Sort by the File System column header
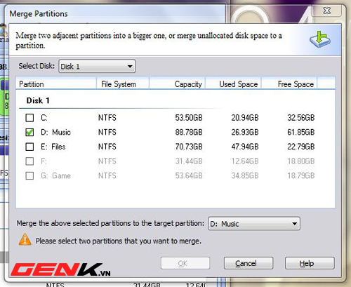The height and width of the screenshot is (287, 351). [x=123, y=84]
